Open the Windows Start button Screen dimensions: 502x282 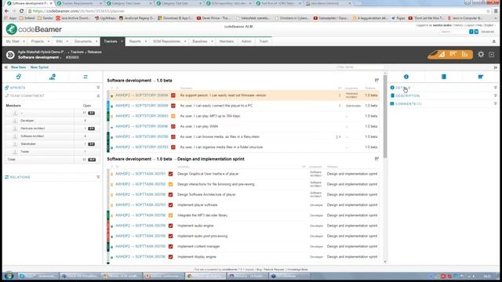tap(9, 276)
